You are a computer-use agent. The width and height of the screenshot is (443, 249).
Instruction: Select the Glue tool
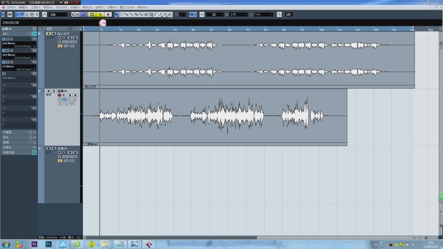(131, 15)
